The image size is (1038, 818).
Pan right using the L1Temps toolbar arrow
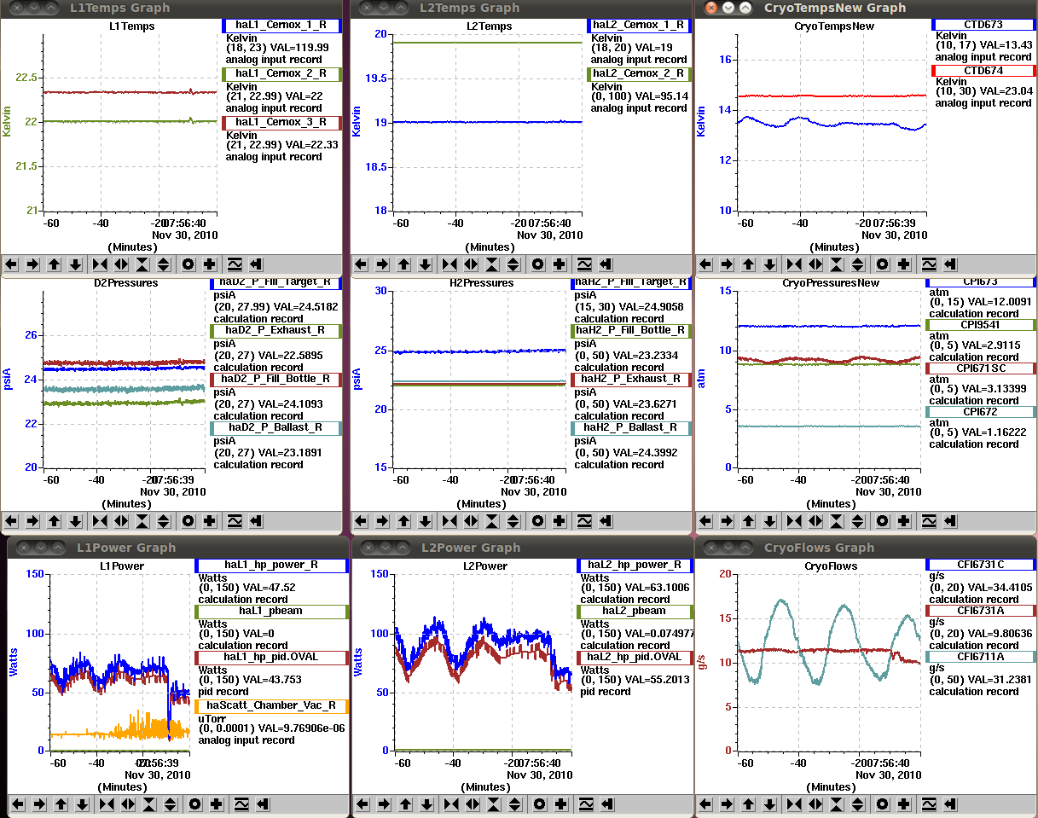33,264
